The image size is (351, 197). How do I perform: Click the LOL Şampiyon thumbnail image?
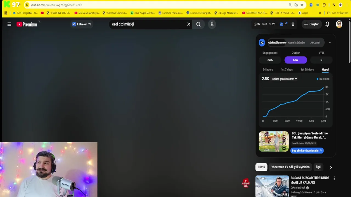[274, 141]
